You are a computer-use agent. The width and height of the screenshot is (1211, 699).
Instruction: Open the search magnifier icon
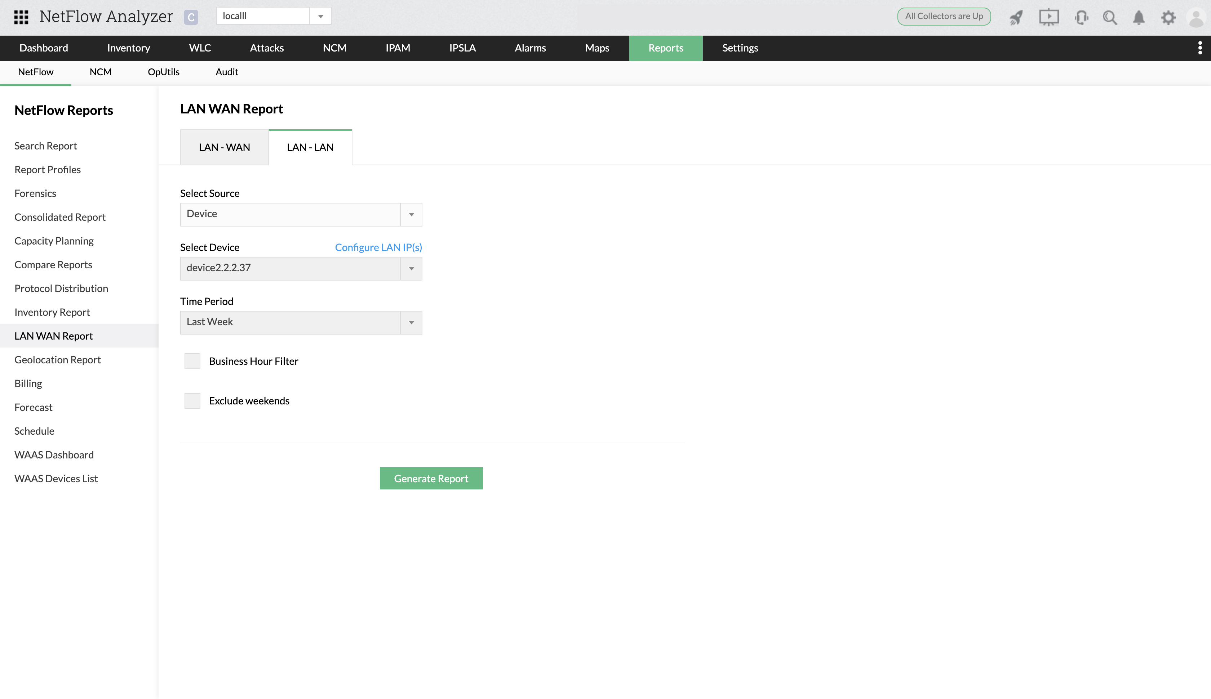coord(1109,17)
